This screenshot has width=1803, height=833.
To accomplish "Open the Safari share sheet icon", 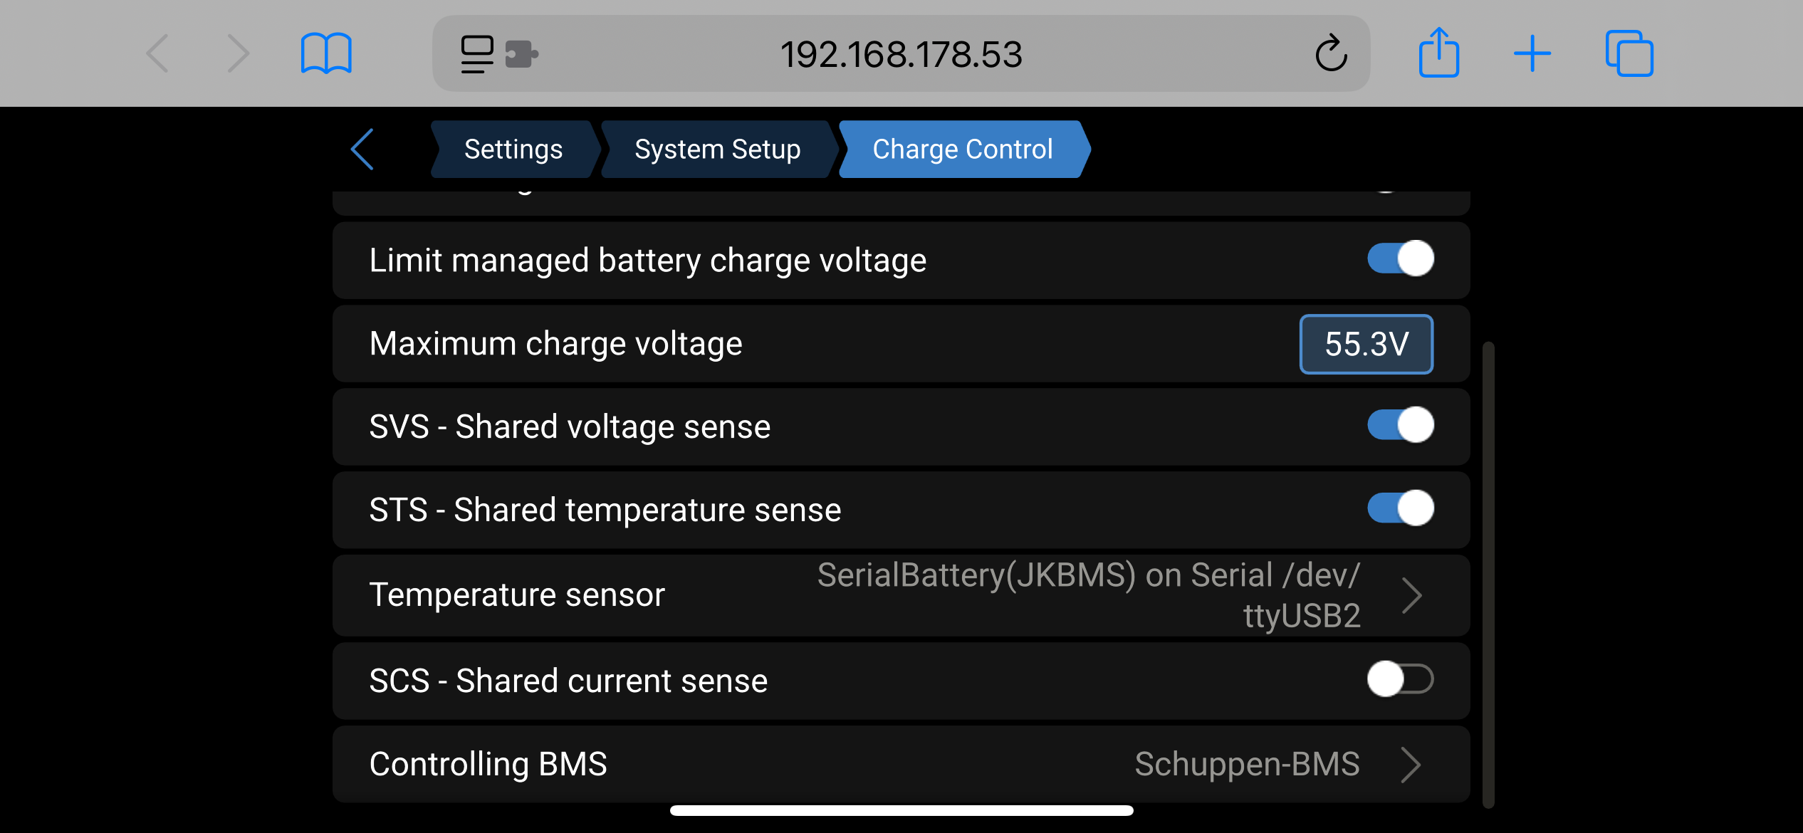I will point(1438,53).
